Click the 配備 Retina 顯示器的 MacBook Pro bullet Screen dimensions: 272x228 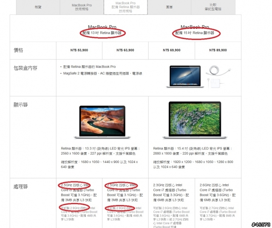[90, 67]
